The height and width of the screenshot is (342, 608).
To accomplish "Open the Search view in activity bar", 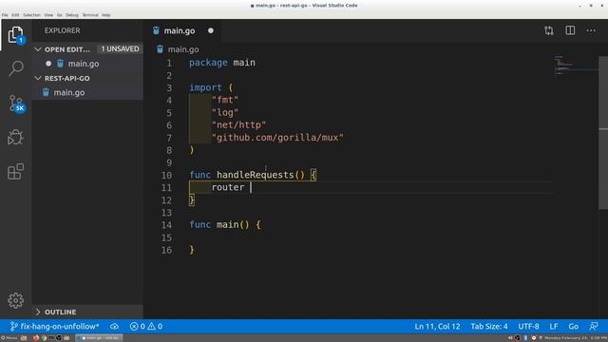I will click(x=15, y=67).
